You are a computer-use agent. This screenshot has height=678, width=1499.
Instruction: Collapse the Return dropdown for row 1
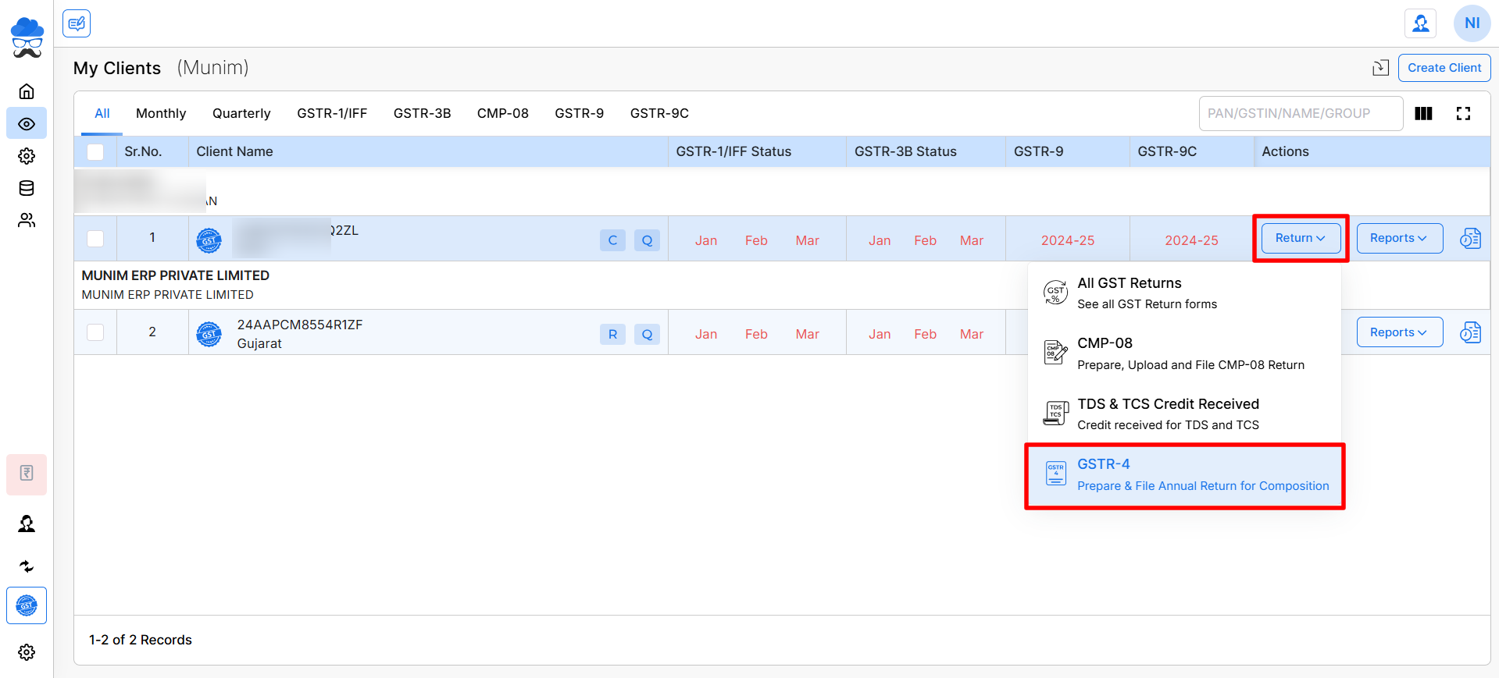click(1300, 238)
